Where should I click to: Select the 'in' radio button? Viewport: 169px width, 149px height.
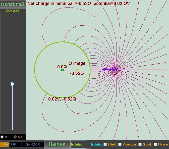[x=2, y=137]
